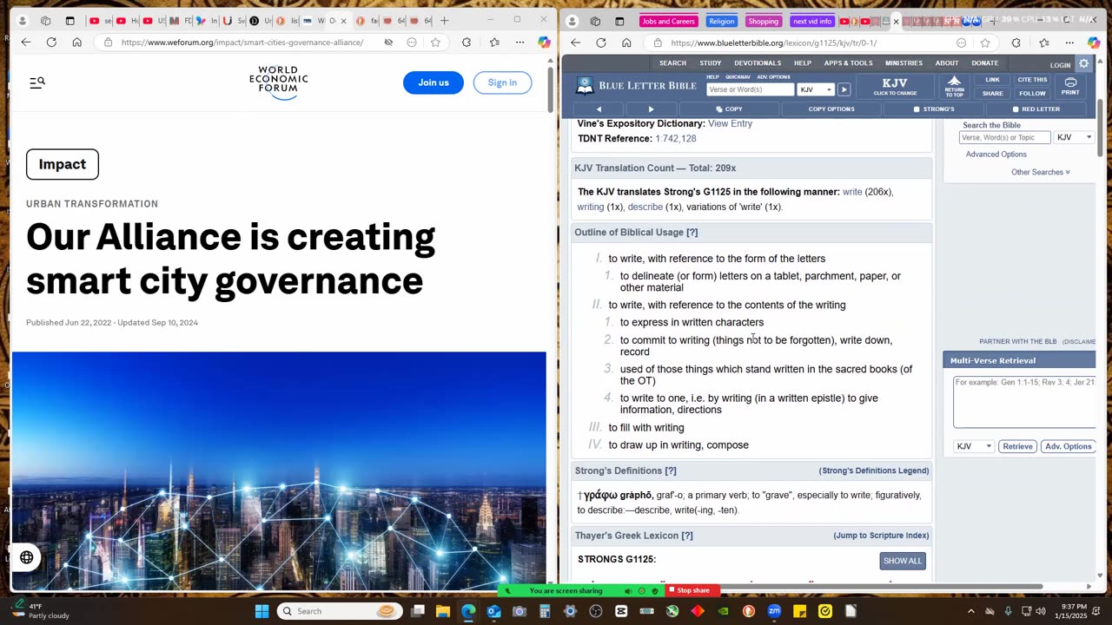The height and width of the screenshot is (625, 1112).
Task: Open the sidebar search KJV dropdown
Action: coord(1075,137)
